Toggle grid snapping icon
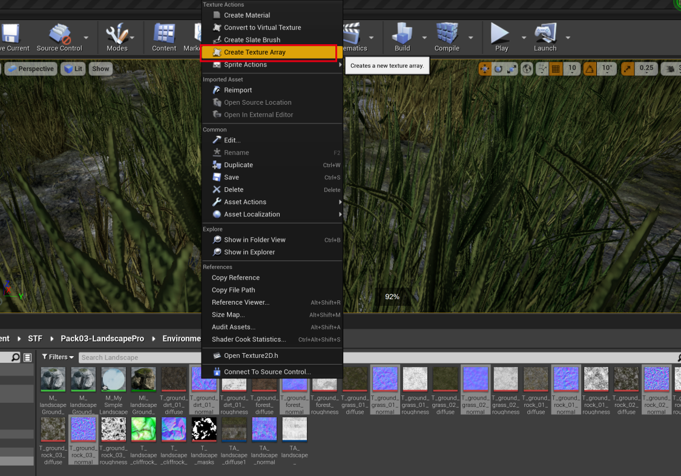Screen dimensions: 681x476 pyautogui.click(x=556, y=68)
